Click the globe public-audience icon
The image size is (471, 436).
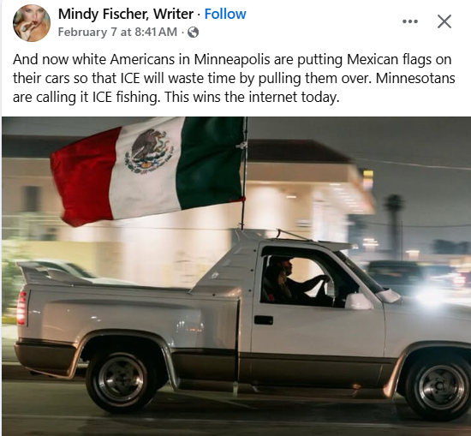click(193, 33)
